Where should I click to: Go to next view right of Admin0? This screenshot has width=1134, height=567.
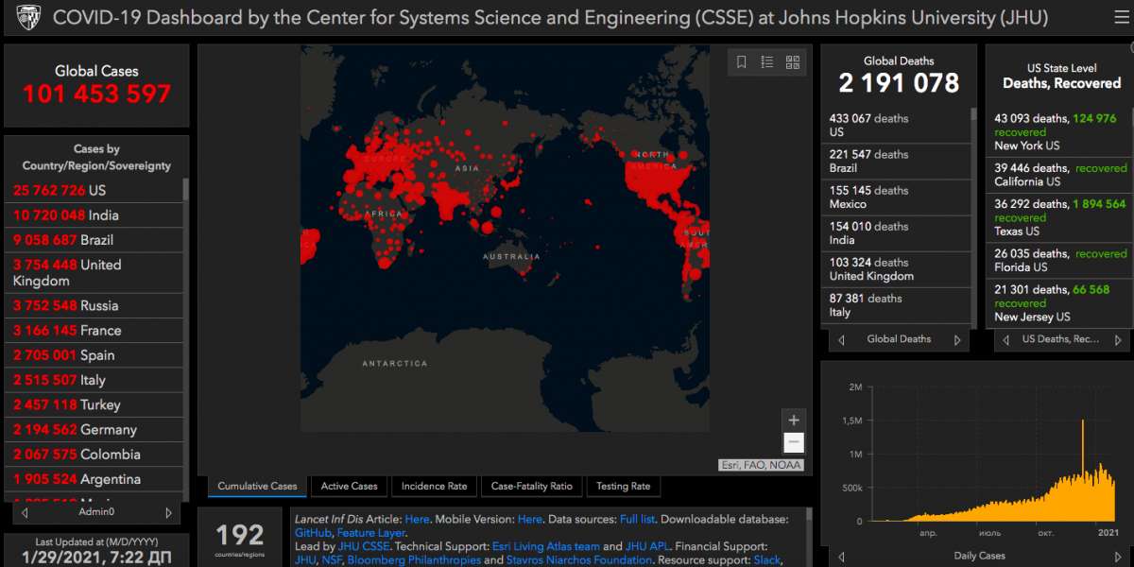[169, 512]
